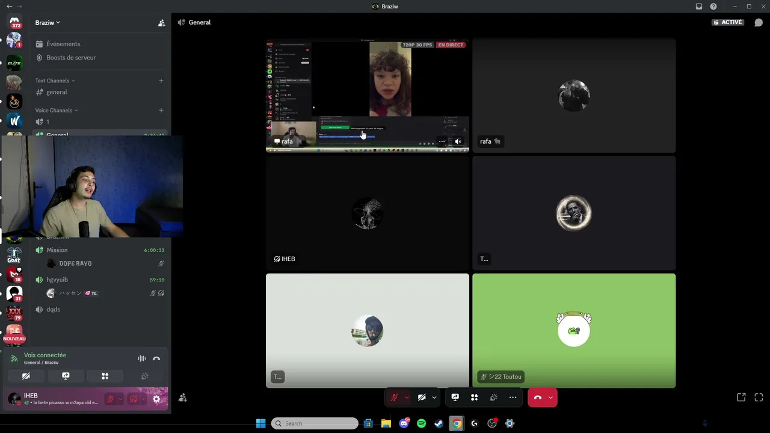Open the ELITE server icon
This screenshot has width=770, height=433.
click(14, 63)
